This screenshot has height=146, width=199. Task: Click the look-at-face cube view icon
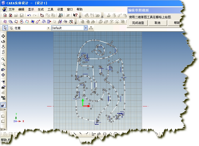pyautogui.click(x=3, y=70)
